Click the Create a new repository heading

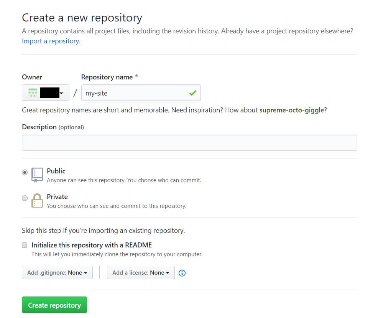82,18
